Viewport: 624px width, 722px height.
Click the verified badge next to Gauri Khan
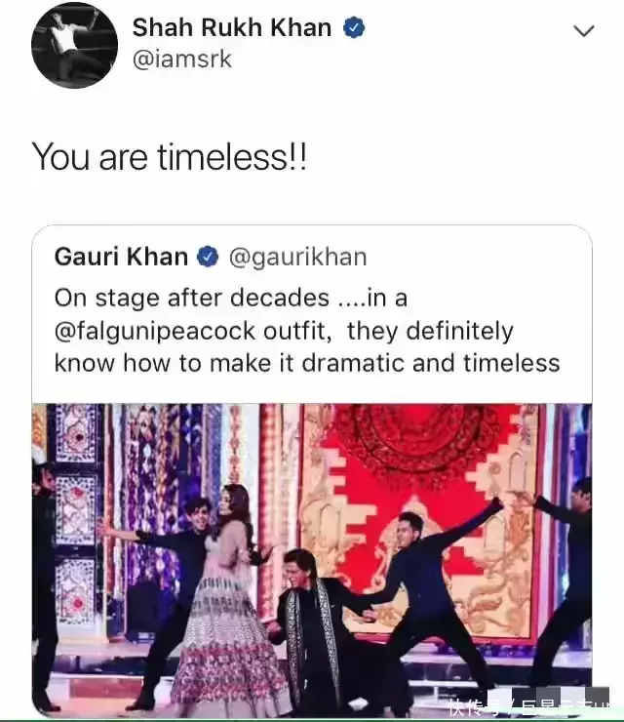(207, 257)
